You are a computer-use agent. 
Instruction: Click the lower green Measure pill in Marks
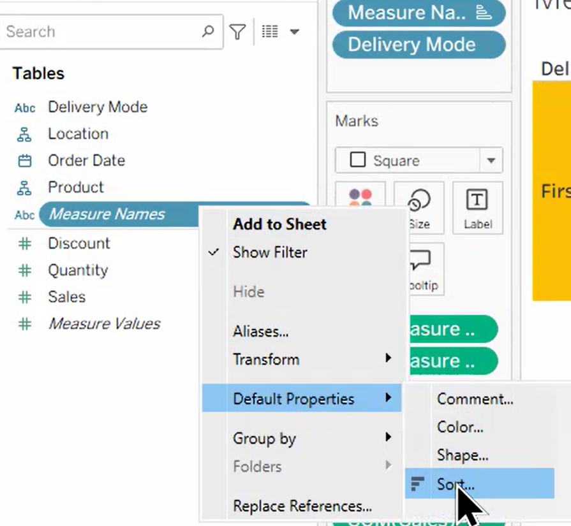(x=454, y=361)
